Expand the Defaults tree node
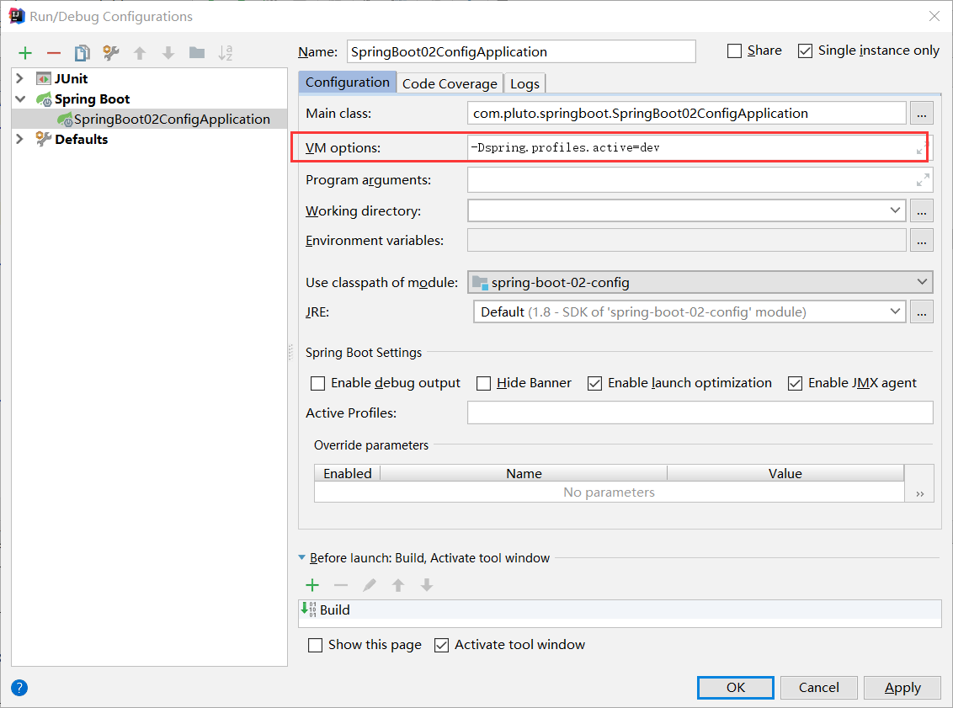The width and height of the screenshot is (953, 708). pos(20,139)
